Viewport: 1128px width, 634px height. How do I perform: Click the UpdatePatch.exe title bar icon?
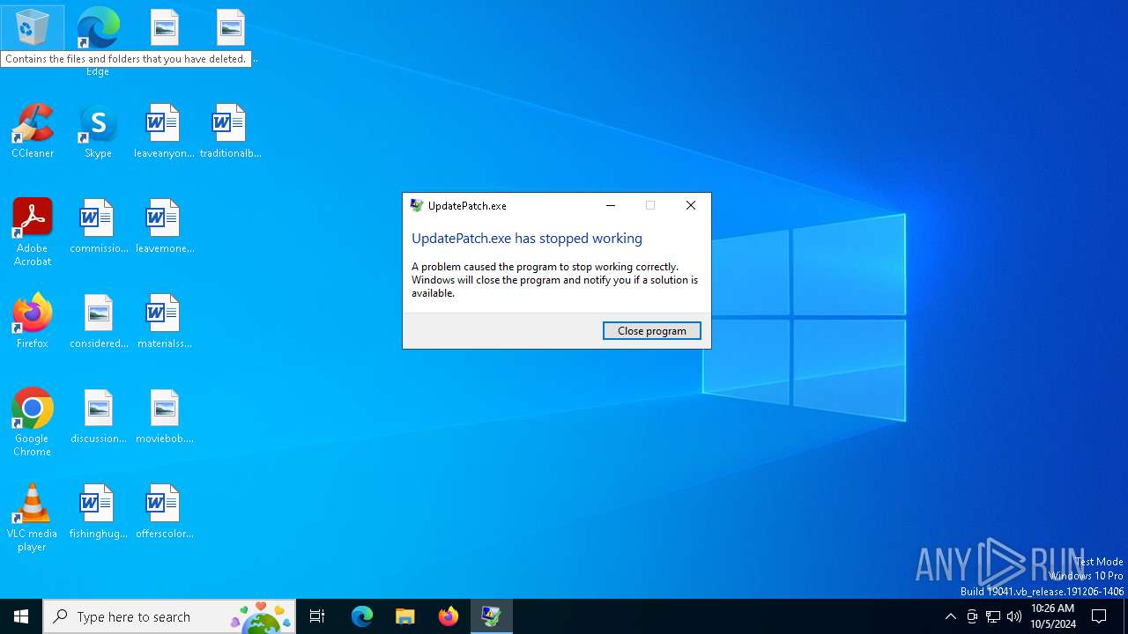click(417, 205)
